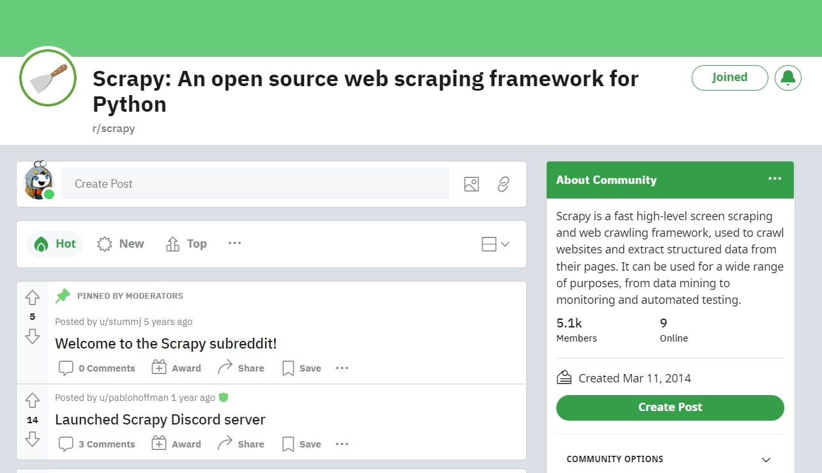Open the Welcome to the Scrapy subreddit post
The height and width of the screenshot is (473, 822).
(x=166, y=343)
